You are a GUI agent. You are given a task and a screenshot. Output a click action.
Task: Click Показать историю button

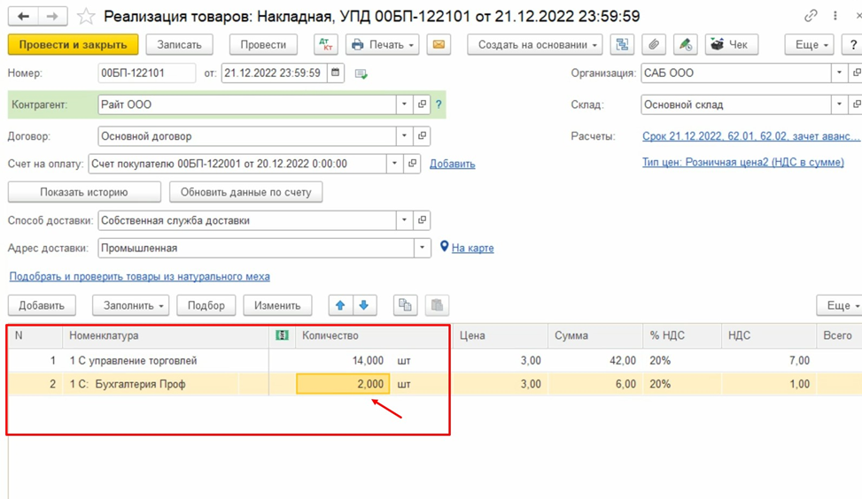[84, 192]
